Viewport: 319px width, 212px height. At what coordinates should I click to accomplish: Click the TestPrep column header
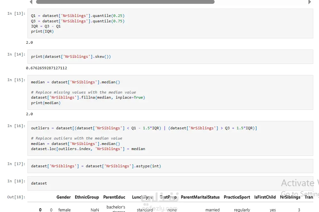(x=168, y=197)
